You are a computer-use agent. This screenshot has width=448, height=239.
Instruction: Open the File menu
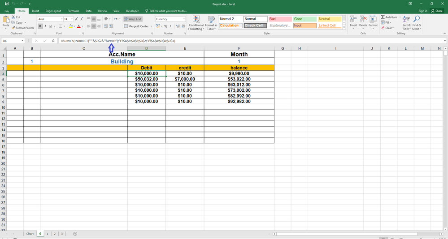[7, 11]
